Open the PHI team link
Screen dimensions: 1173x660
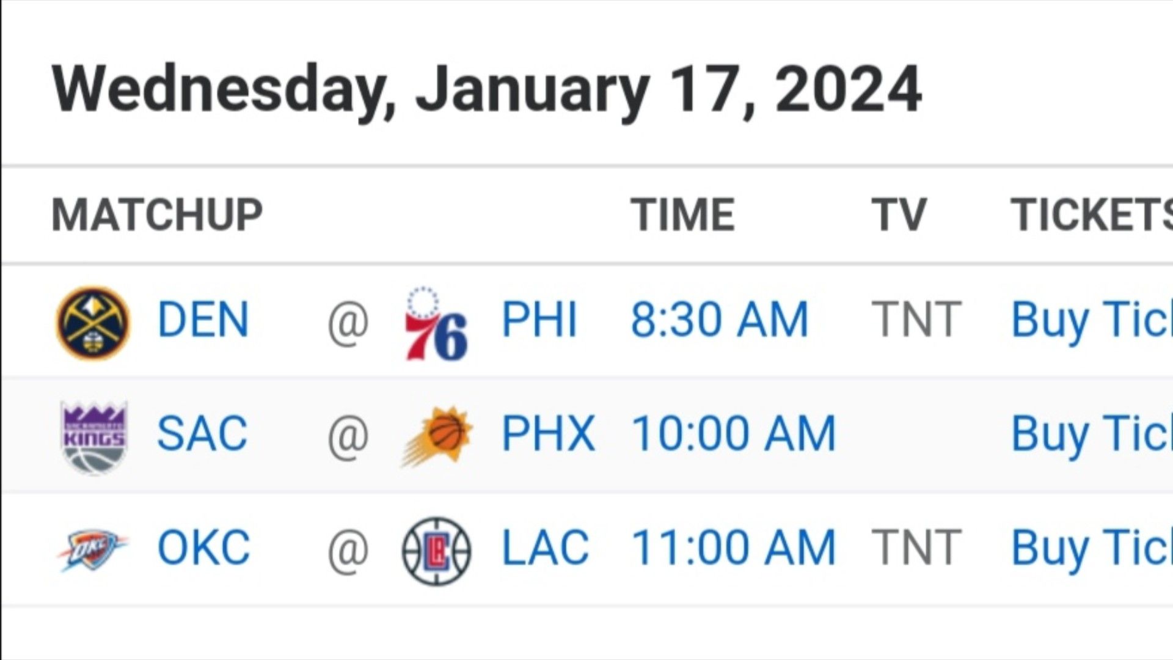pyautogui.click(x=539, y=320)
